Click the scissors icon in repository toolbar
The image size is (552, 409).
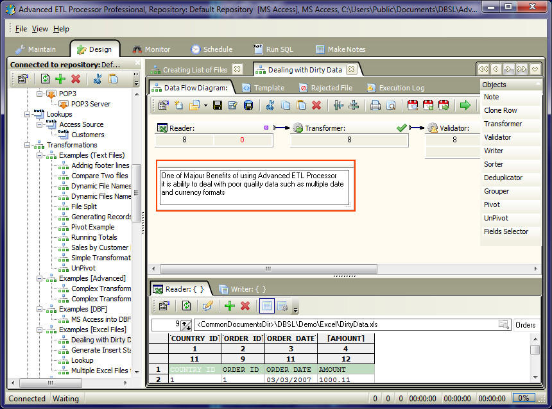98,79
